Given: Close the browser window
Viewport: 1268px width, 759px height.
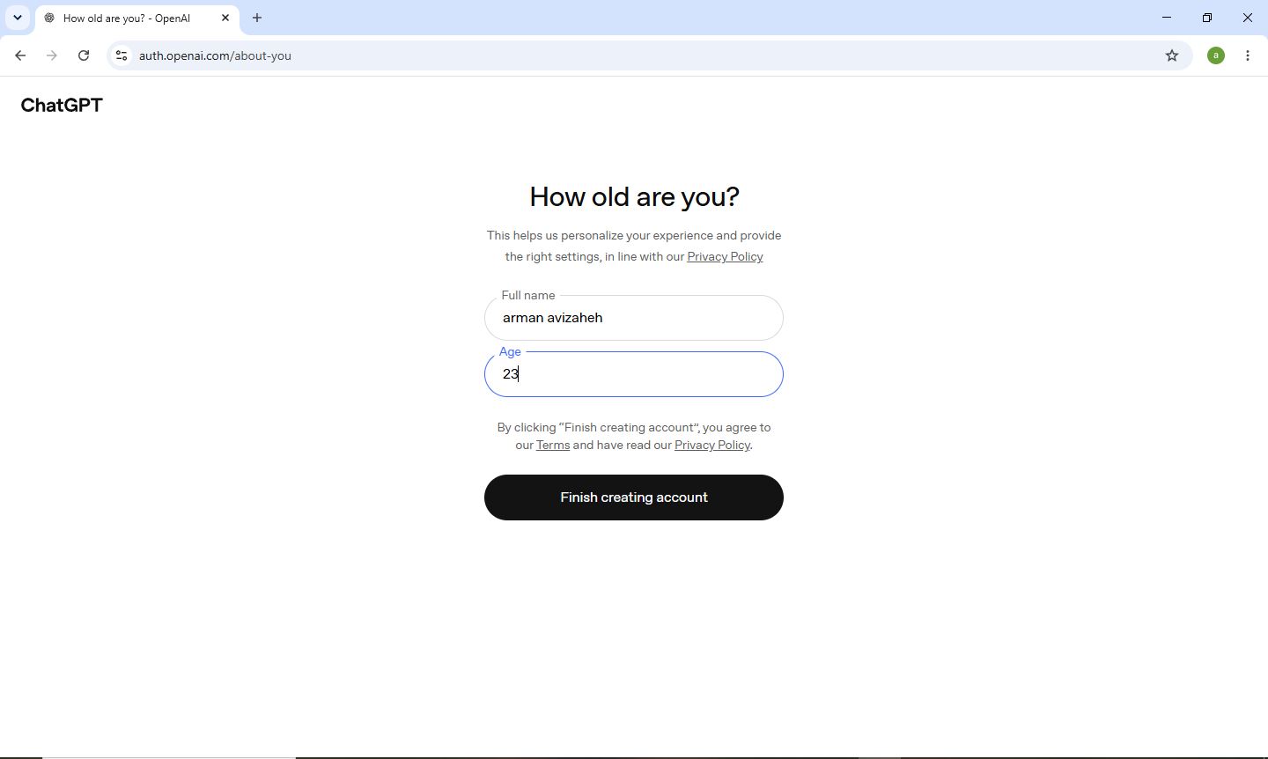Looking at the screenshot, I should coord(1248,18).
